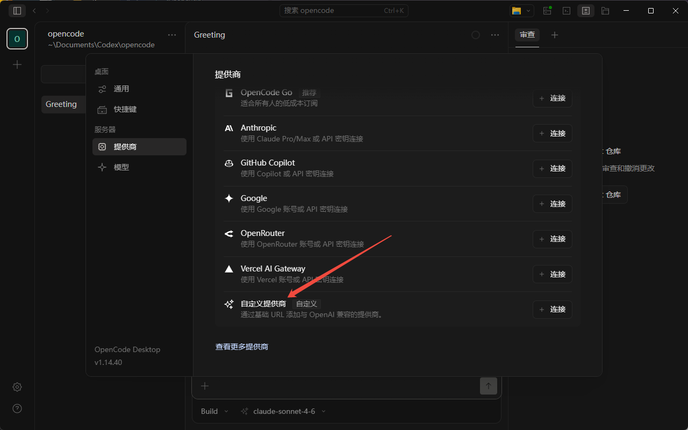Image resolution: width=688 pixels, height=430 pixels.
Task: Select the green 'O' project avatar
Action: point(17,39)
